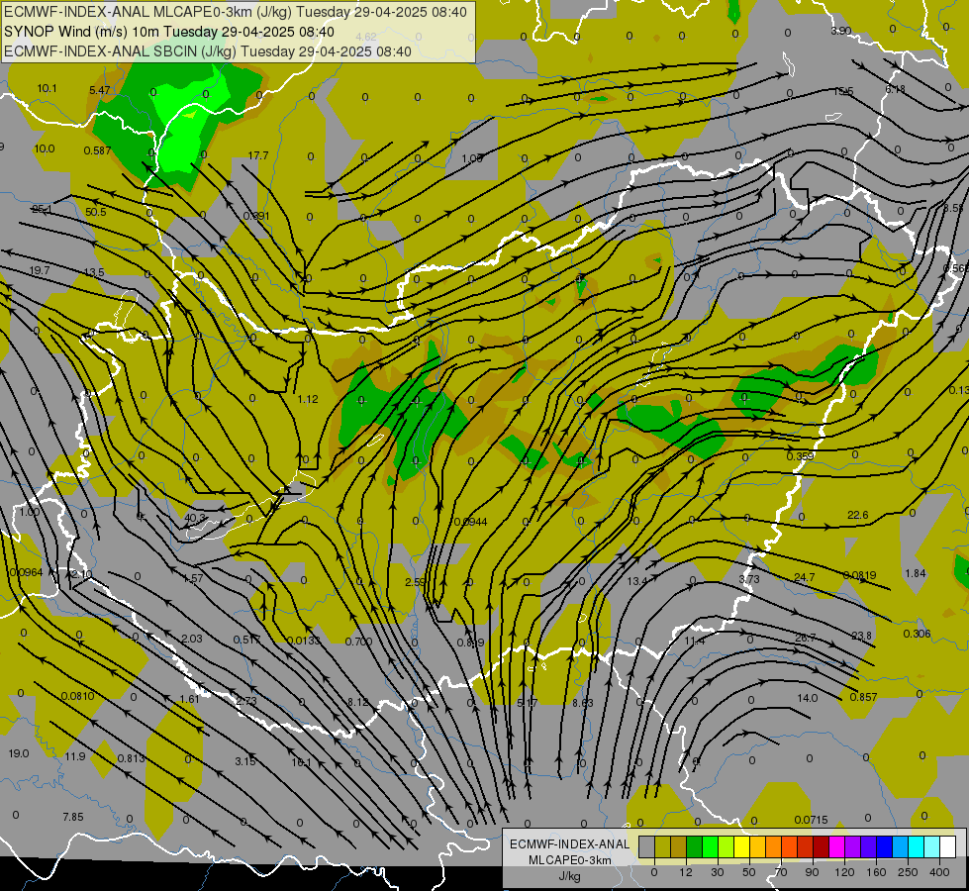Pick the dark blue legend swatch

pos(884,846)
